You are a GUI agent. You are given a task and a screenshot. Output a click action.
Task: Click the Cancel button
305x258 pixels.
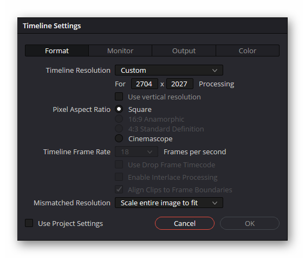[185, 223]
